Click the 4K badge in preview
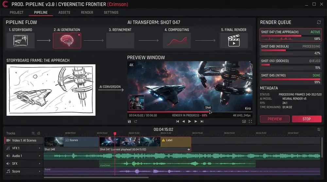 pos(131,65)
